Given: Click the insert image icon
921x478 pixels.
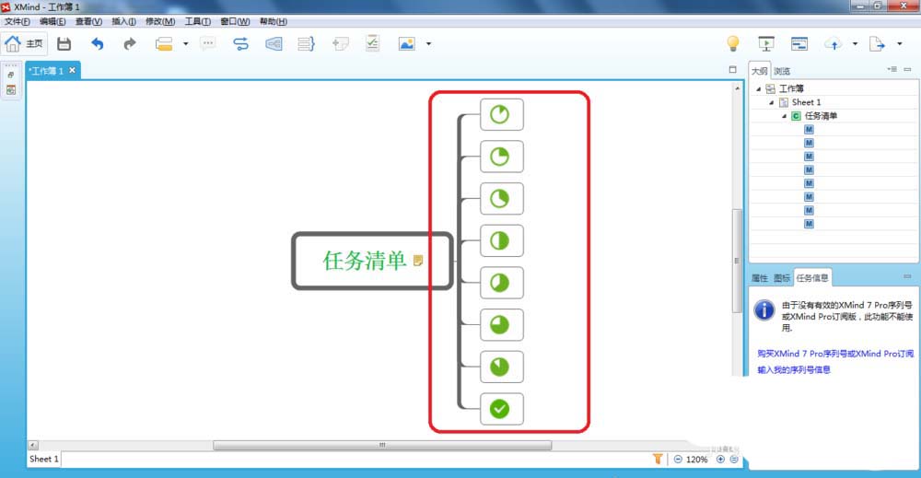Looking at the screenshot, I should pyautogui.click(x=406, y=43).
